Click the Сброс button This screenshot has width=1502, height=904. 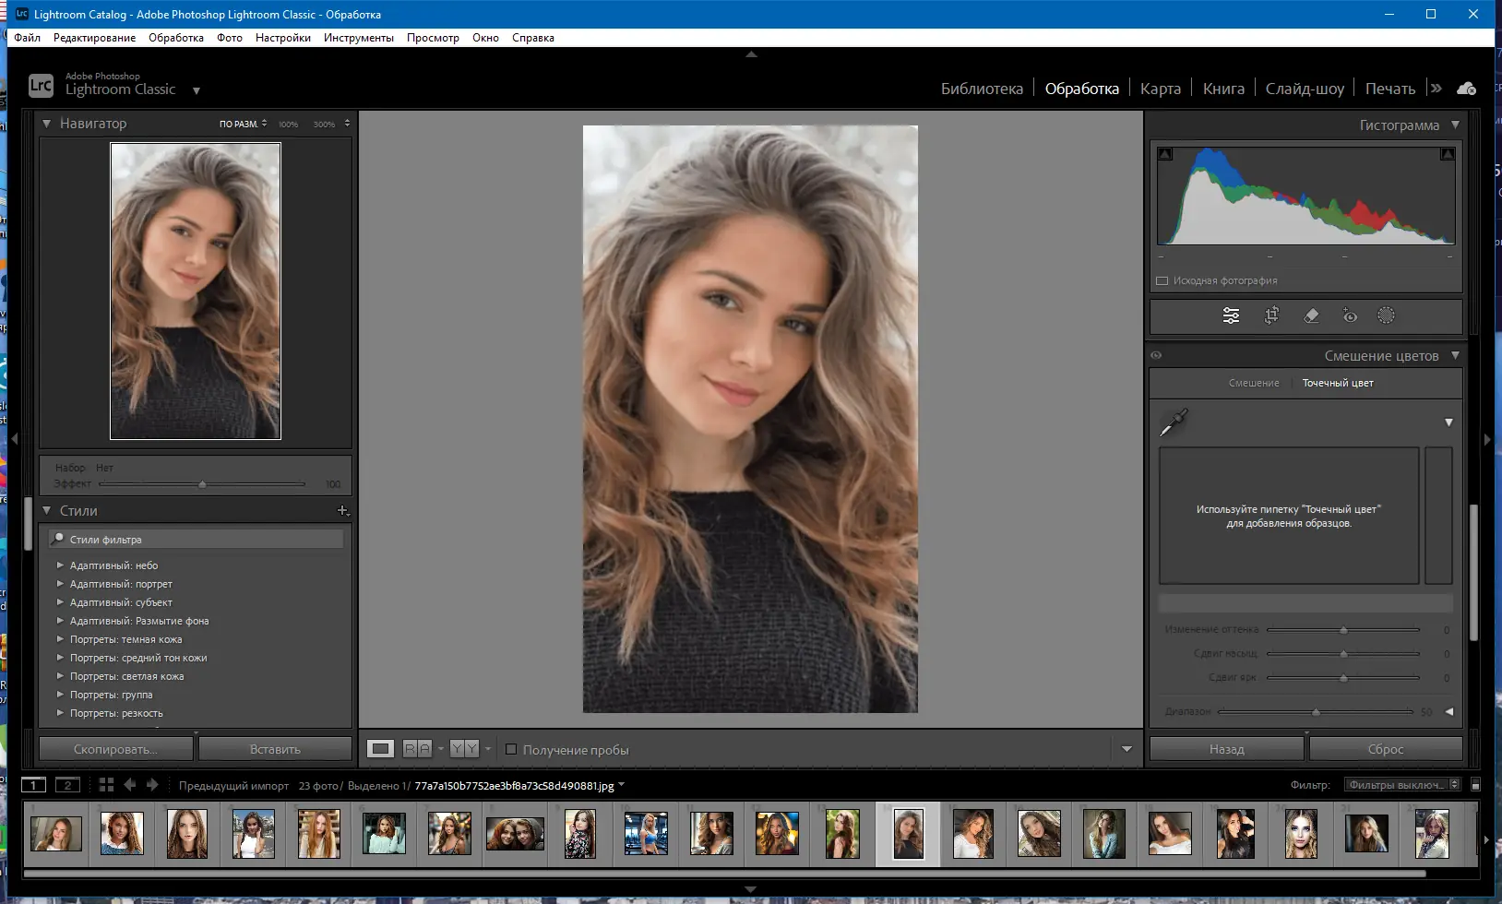[1385, 749]
